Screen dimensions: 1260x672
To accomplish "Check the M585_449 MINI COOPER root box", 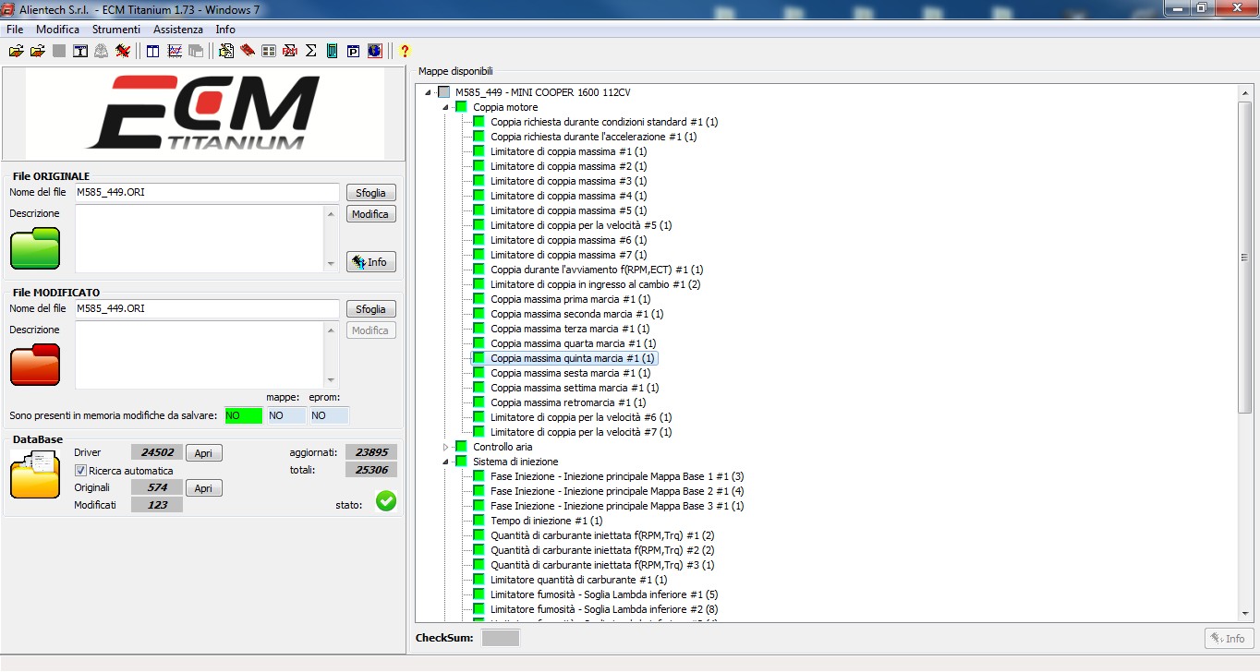I will tap(443, 92).
